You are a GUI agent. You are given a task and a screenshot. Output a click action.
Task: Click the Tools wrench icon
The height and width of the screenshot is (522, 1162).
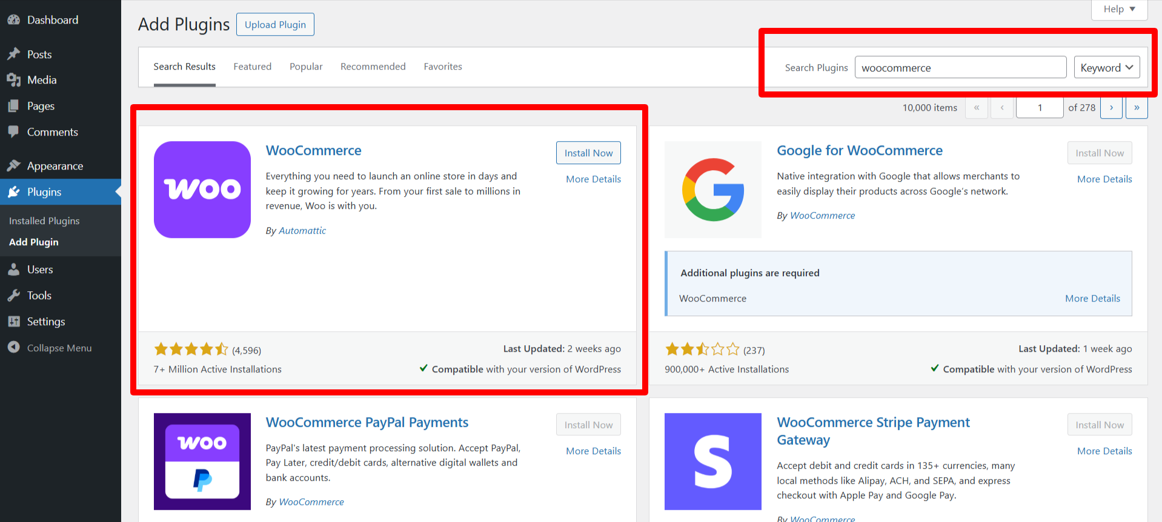coord(13,296)
